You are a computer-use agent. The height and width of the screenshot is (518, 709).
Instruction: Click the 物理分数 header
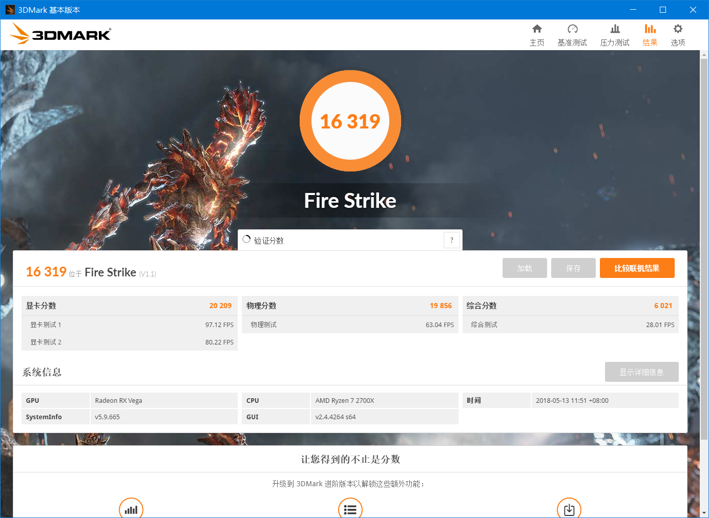pos(350,306)
